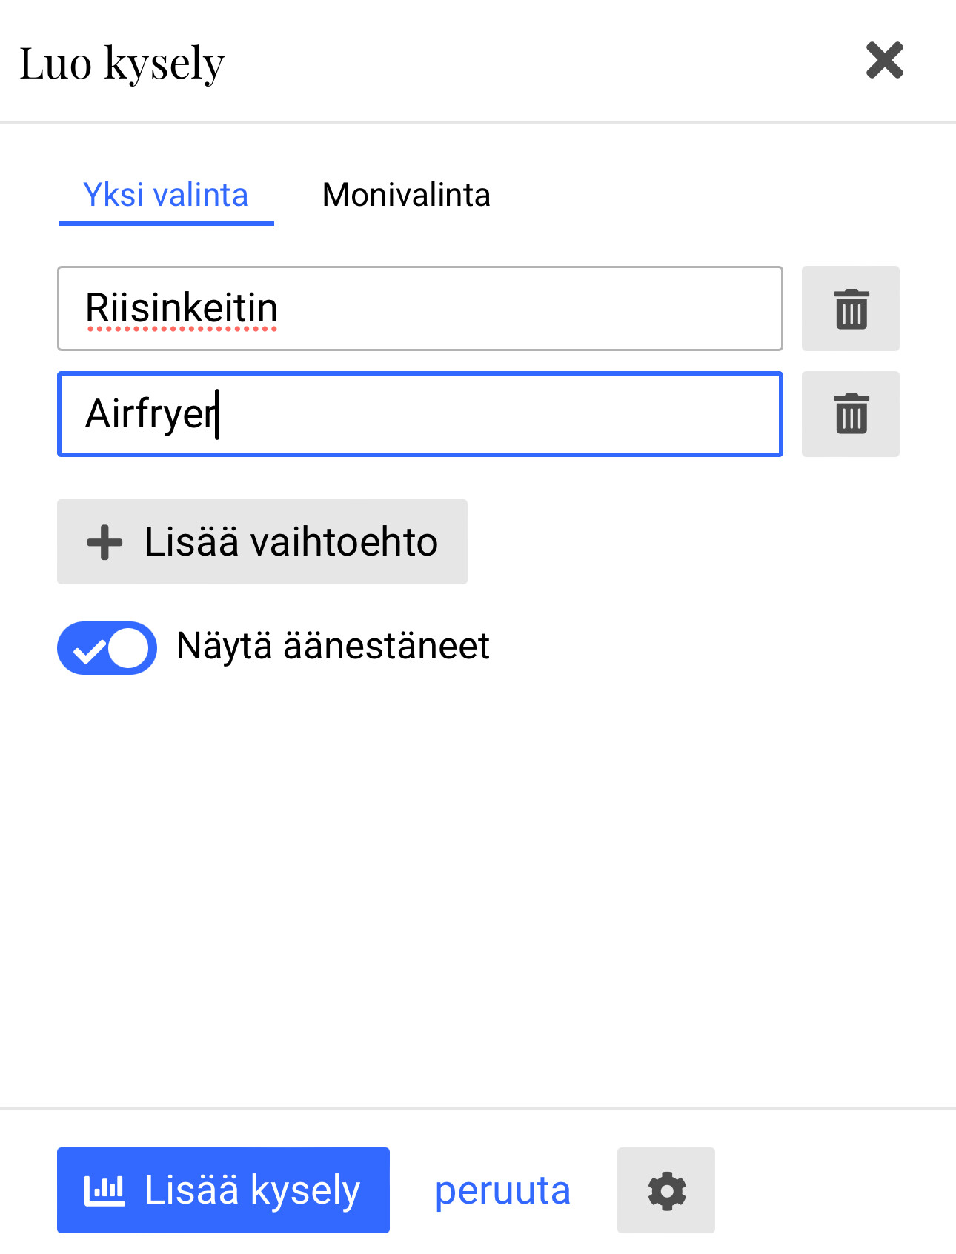Click the misspelled-underlined word Riisinkeitin

pos(182,309)
